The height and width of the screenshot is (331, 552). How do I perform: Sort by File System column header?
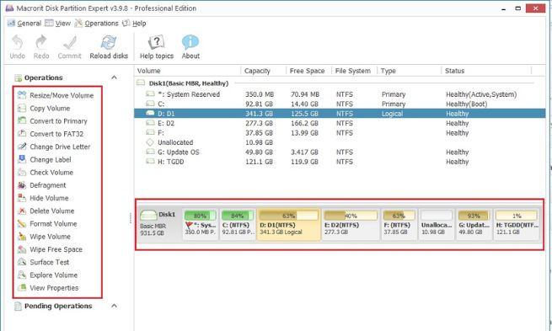click(355, 71)
